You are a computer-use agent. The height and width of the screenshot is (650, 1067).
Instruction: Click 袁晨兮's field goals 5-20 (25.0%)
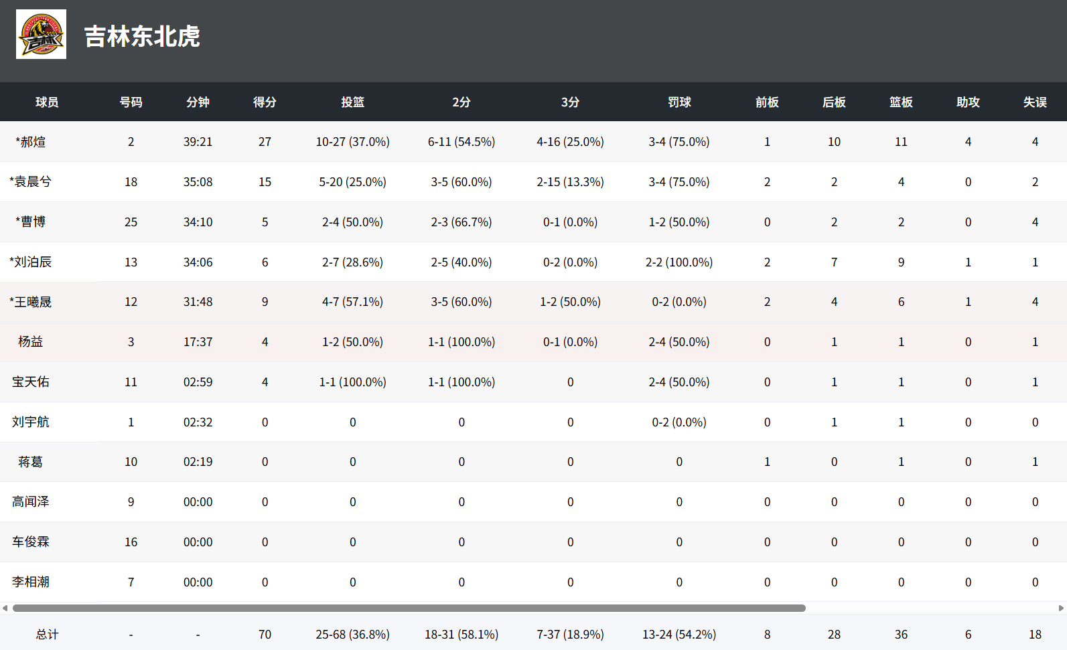tap(352, 182)
